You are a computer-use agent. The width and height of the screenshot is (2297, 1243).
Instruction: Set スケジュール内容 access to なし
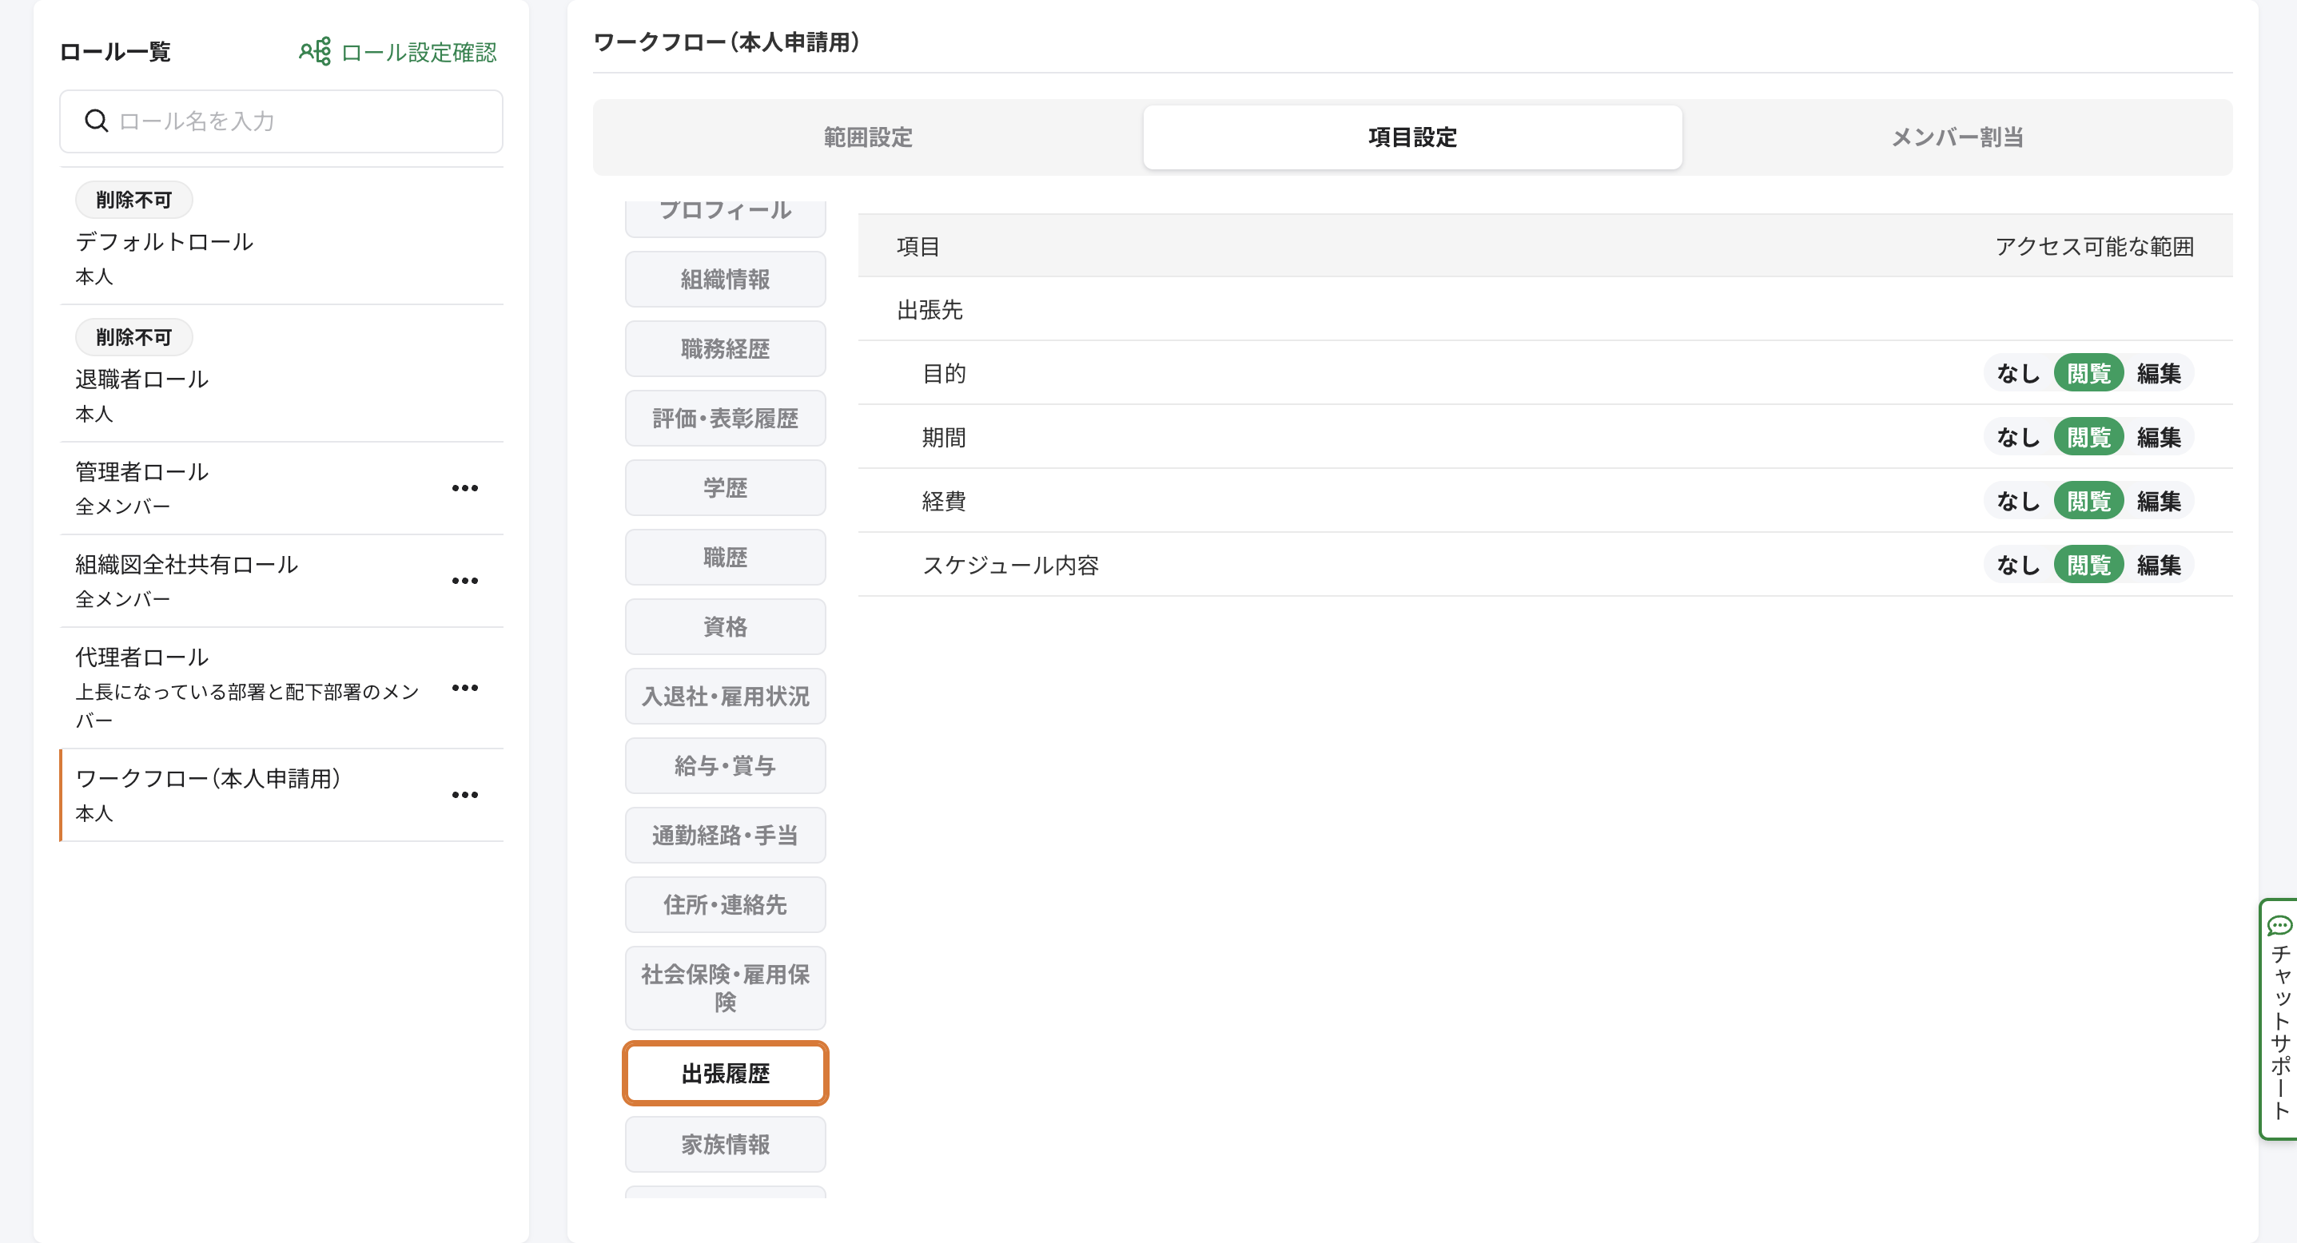click(x=2018, y=565)
